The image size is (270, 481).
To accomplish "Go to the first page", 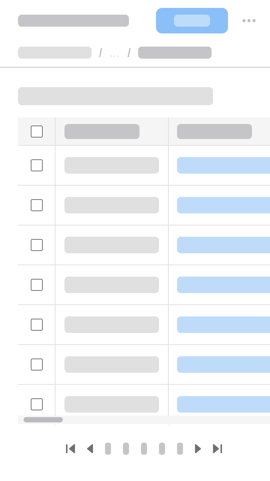I will coord(70,449).
